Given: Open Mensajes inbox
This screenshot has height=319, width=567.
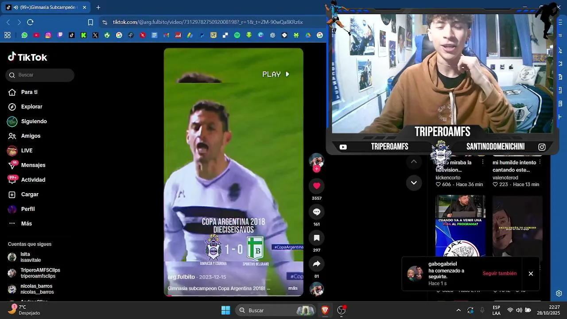Looking at the screenshot, I should [33, 165].
